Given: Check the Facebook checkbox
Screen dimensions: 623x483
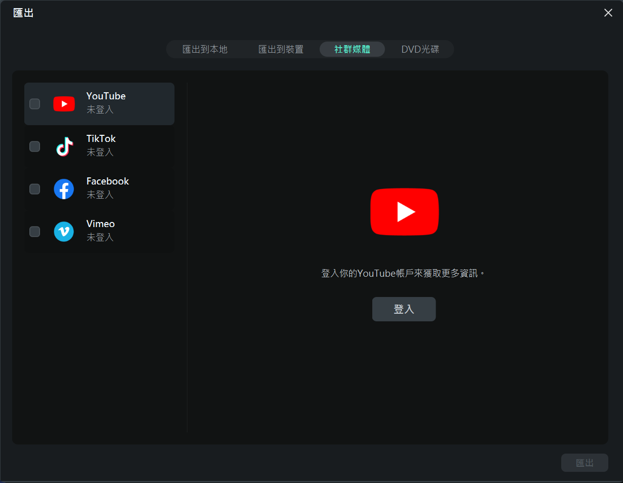Looking at the screenshot, I should pyautogui.click(x=34, y=189).
